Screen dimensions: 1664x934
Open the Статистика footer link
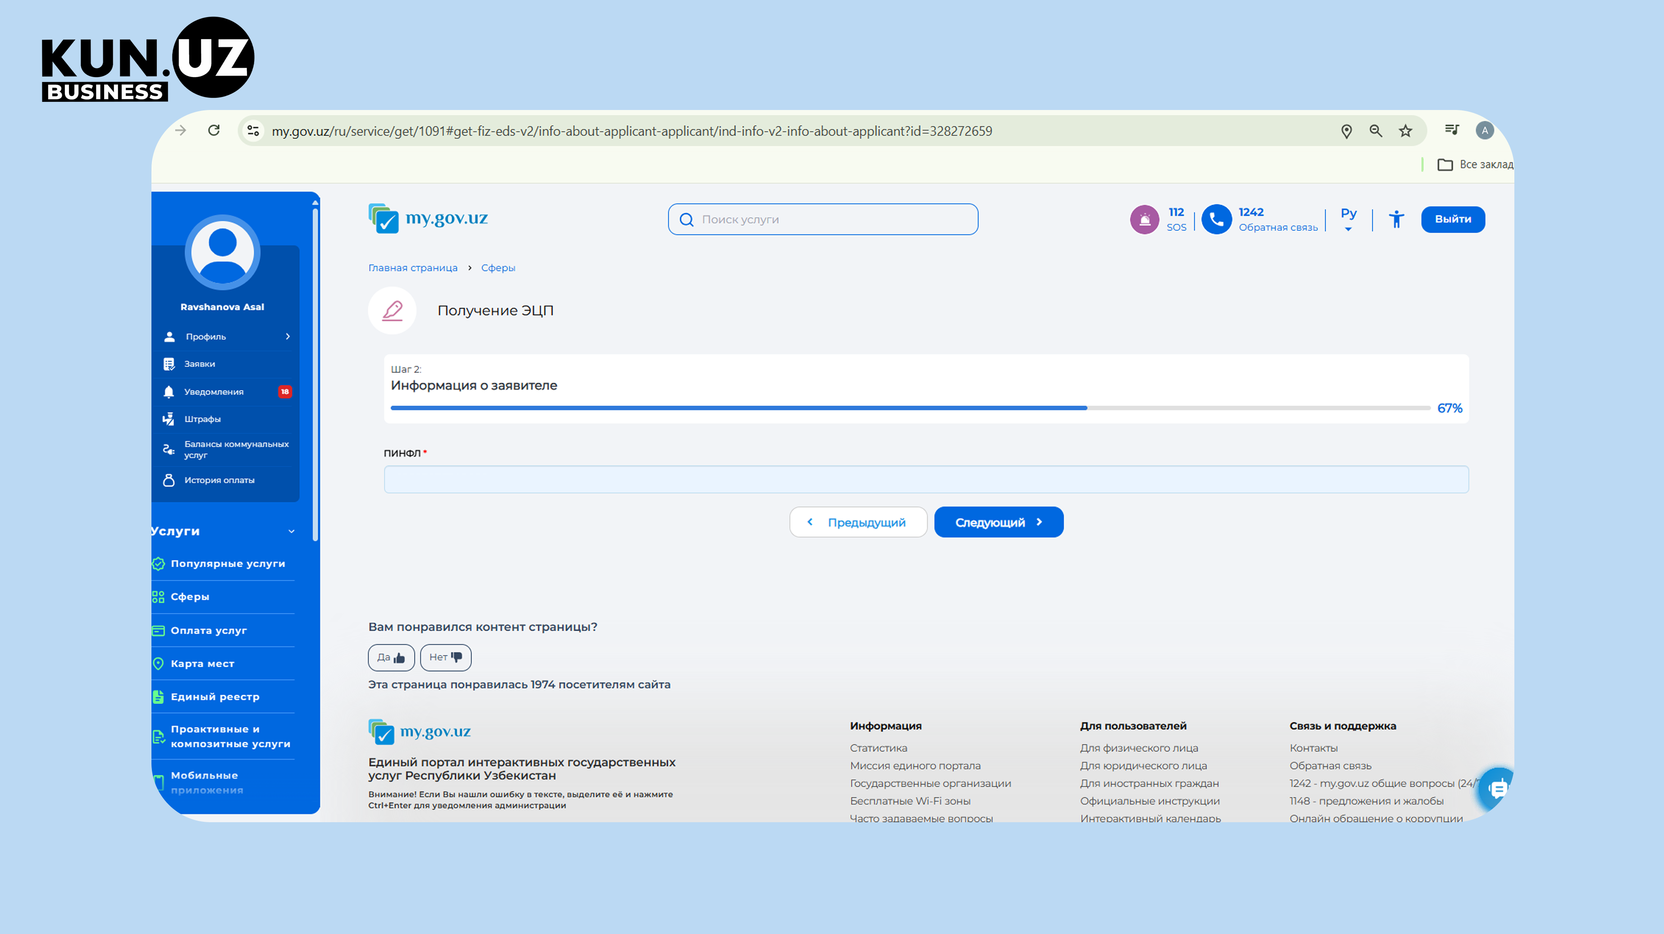click(x=878, y=748)
